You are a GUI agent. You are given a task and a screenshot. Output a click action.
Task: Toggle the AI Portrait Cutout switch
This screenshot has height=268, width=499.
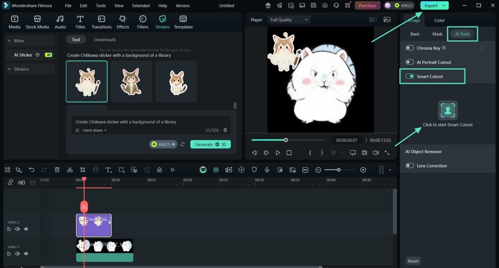[410, 62]
